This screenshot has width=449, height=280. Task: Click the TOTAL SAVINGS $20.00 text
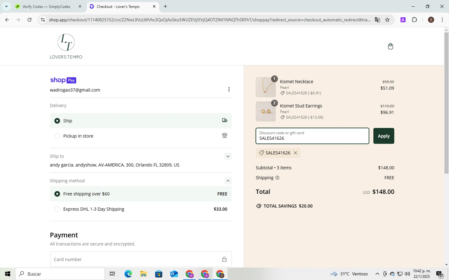(x=288, y=206)
